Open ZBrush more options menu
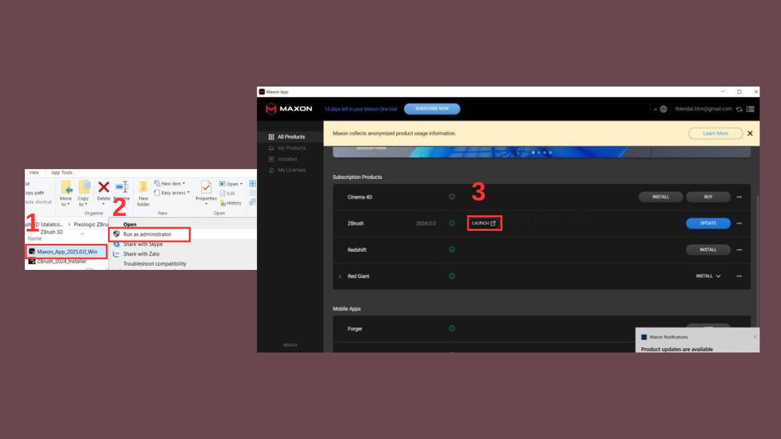This screenshot has width=781, height=439. coord(739,223)
